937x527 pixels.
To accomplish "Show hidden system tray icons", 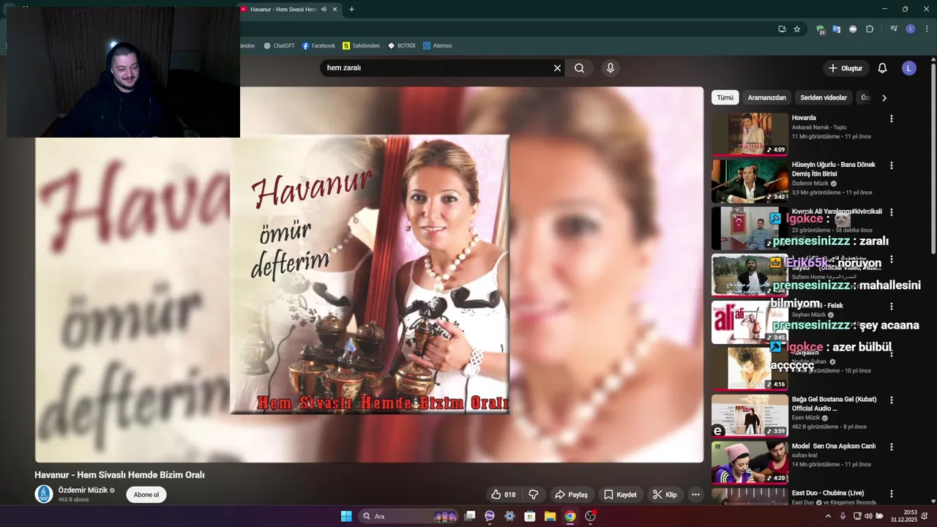I will 828,516.
